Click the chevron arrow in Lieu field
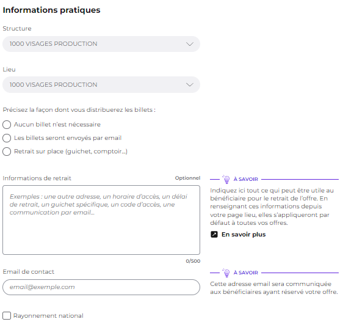This screenshot has width=343, height=330. pyautogui.click(x=190, y=85)
